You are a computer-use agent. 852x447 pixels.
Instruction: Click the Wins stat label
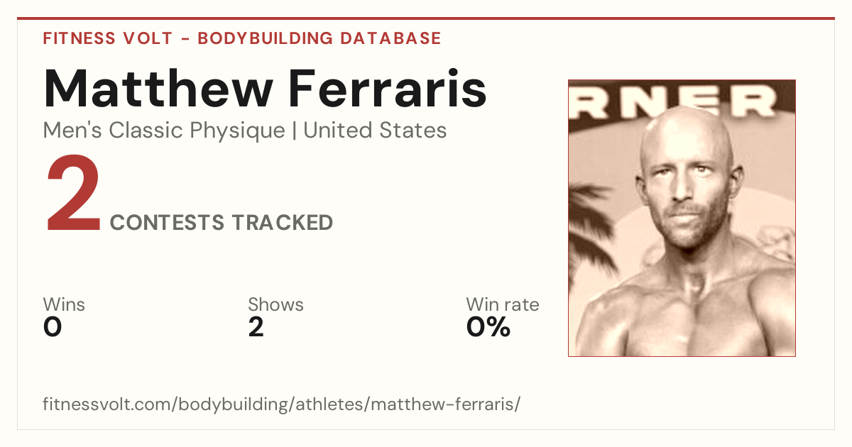coord(64,305)
